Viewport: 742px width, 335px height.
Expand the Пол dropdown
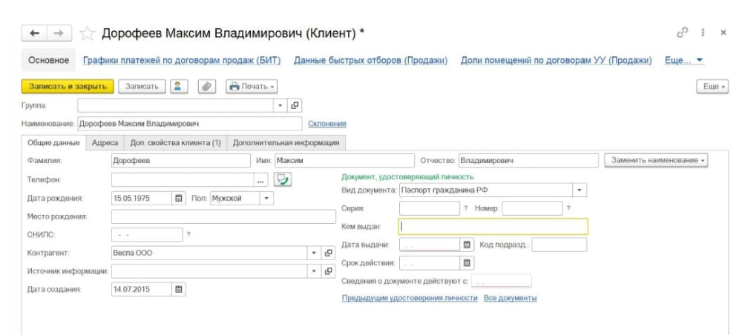coord(266,198)
